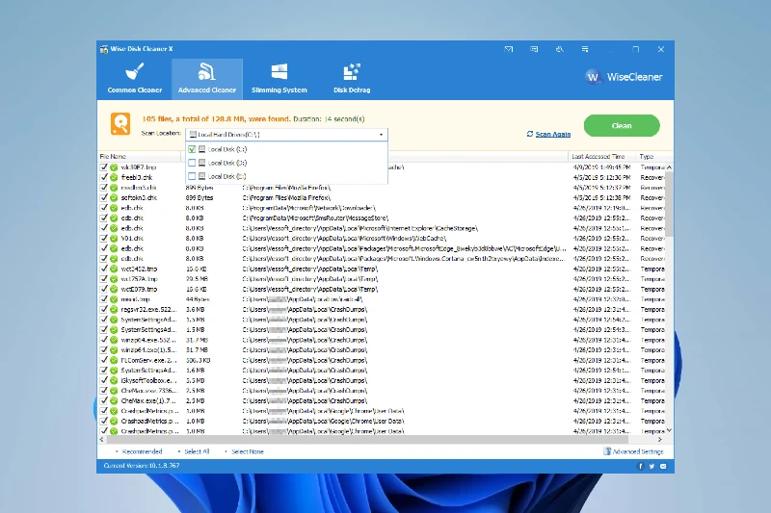Uncheck the V01.chk file checkbox
Screen dimensions: 771x513
(104, 238)
